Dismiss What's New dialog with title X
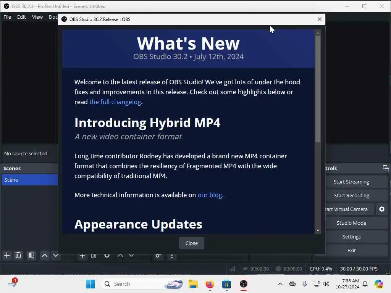 [320, 19]
